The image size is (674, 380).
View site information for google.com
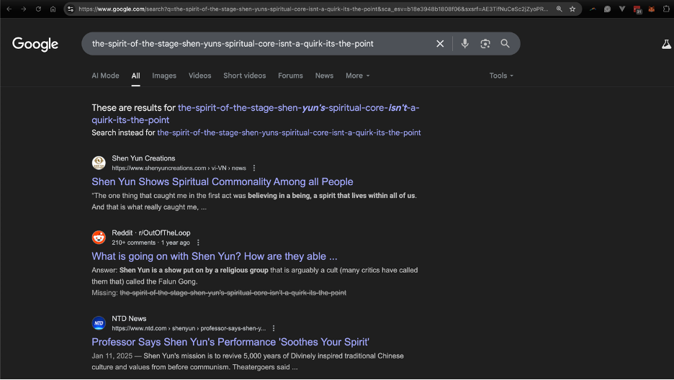coord(71,9)
